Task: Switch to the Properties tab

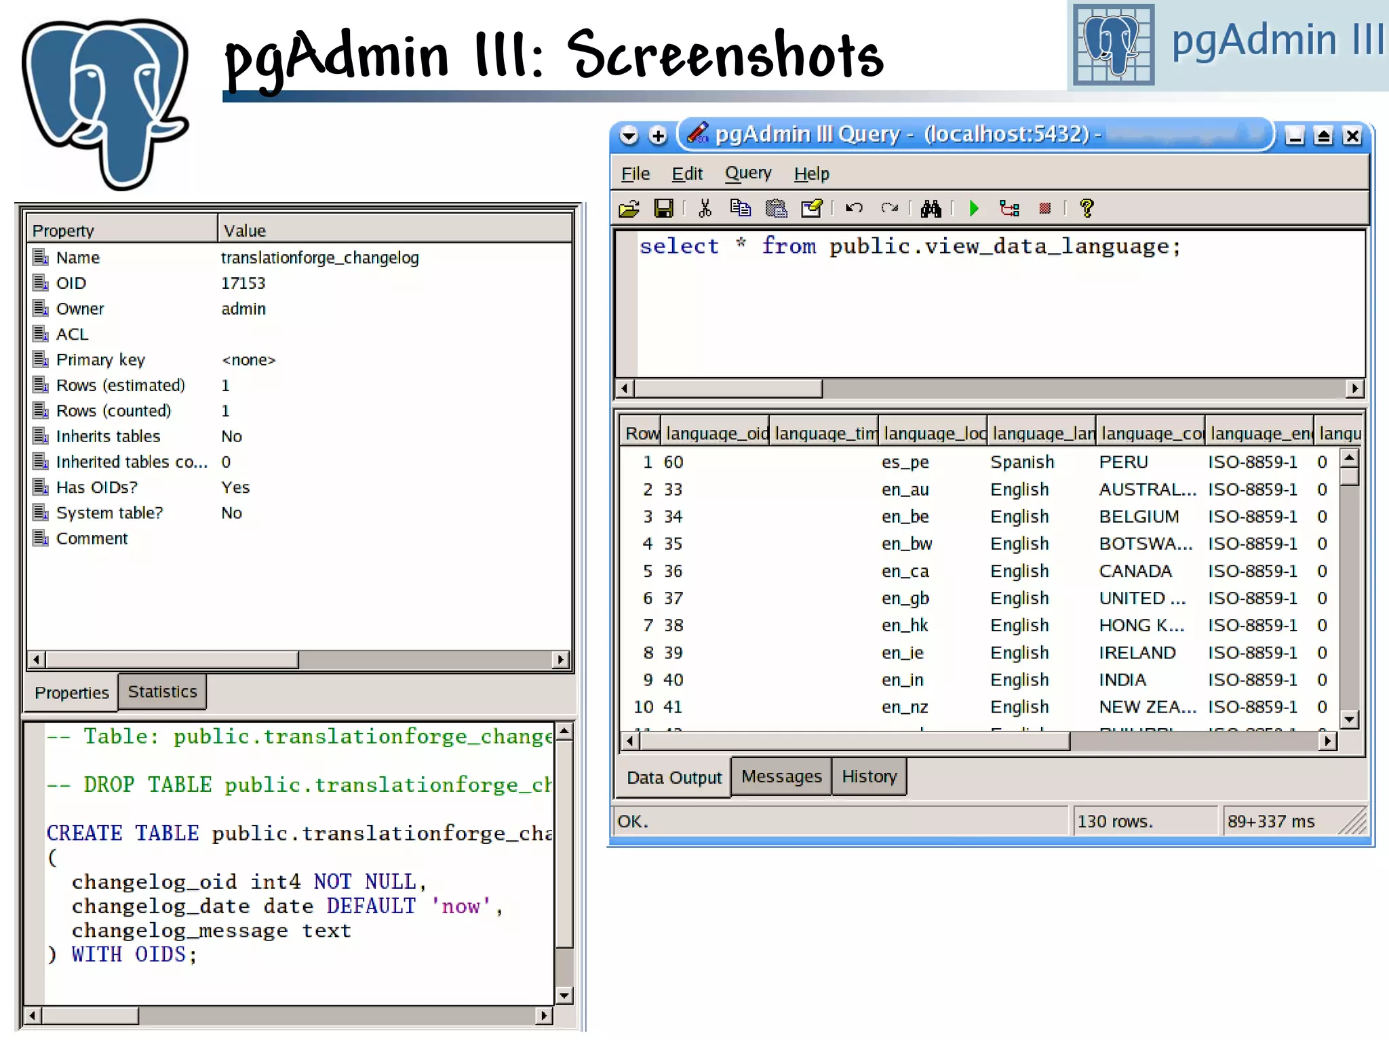Action: click(x=71, y=693)
